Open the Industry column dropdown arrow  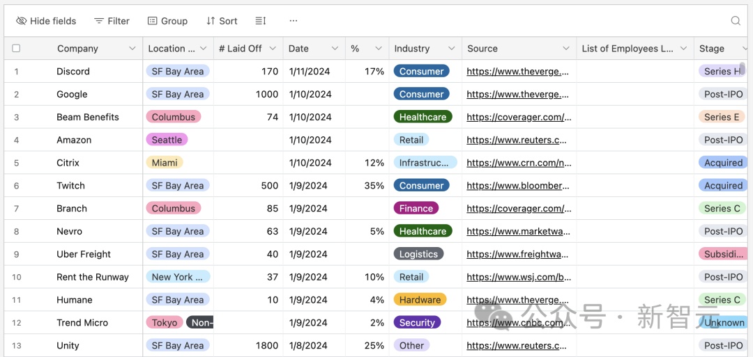[x=451, y=49]
